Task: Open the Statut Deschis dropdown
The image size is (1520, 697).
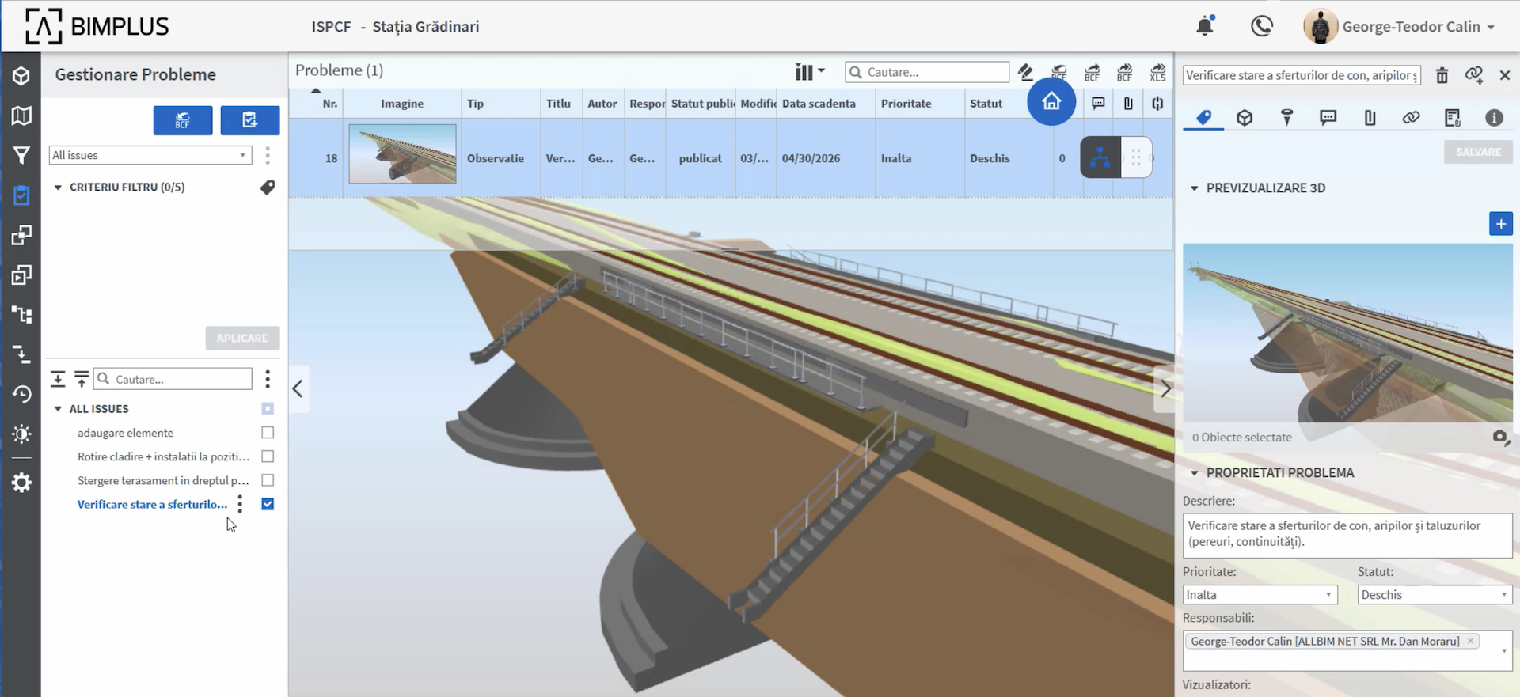Action: (x=1434, y=595)
